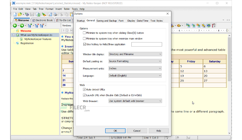
Task: Click the hotkey input field
Action: (x=147, y=45)
